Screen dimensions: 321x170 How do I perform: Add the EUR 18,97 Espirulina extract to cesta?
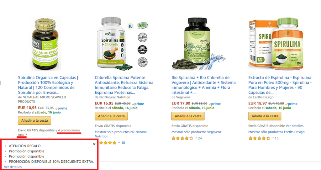pos(265,116)
